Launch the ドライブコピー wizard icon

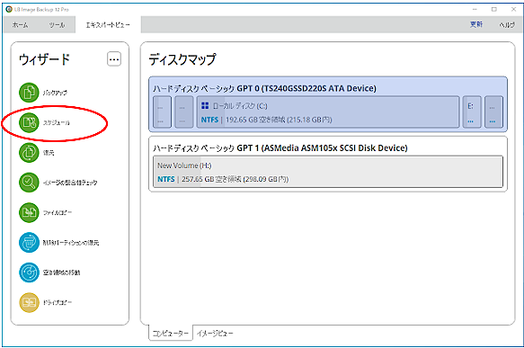click(x=29, y=302)
